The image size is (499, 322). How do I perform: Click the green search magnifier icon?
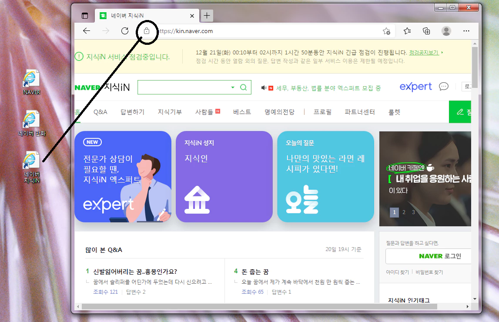pyautogui.click(x=244, y=87)
